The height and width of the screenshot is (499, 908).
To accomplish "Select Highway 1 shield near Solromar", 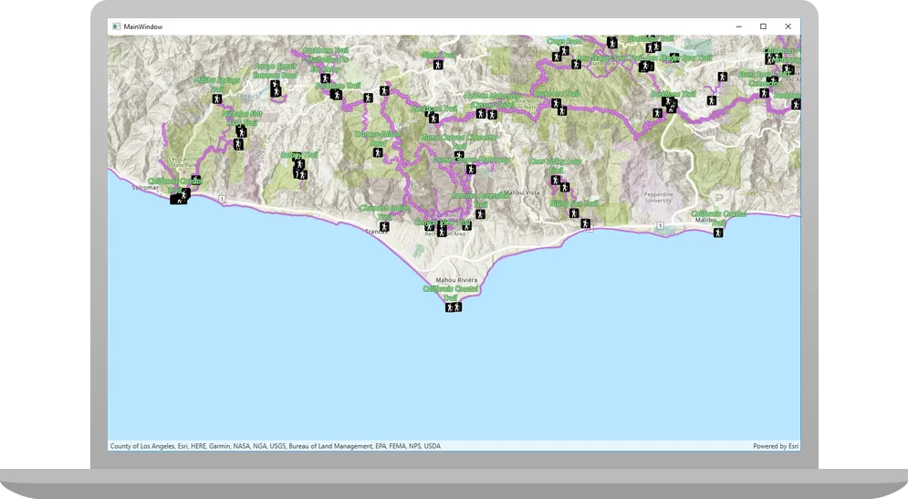I will (222, 199).
